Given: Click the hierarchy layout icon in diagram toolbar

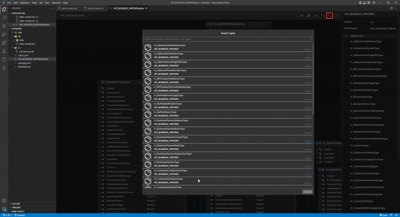Looking at the screenshot, I should pos(309,16).
